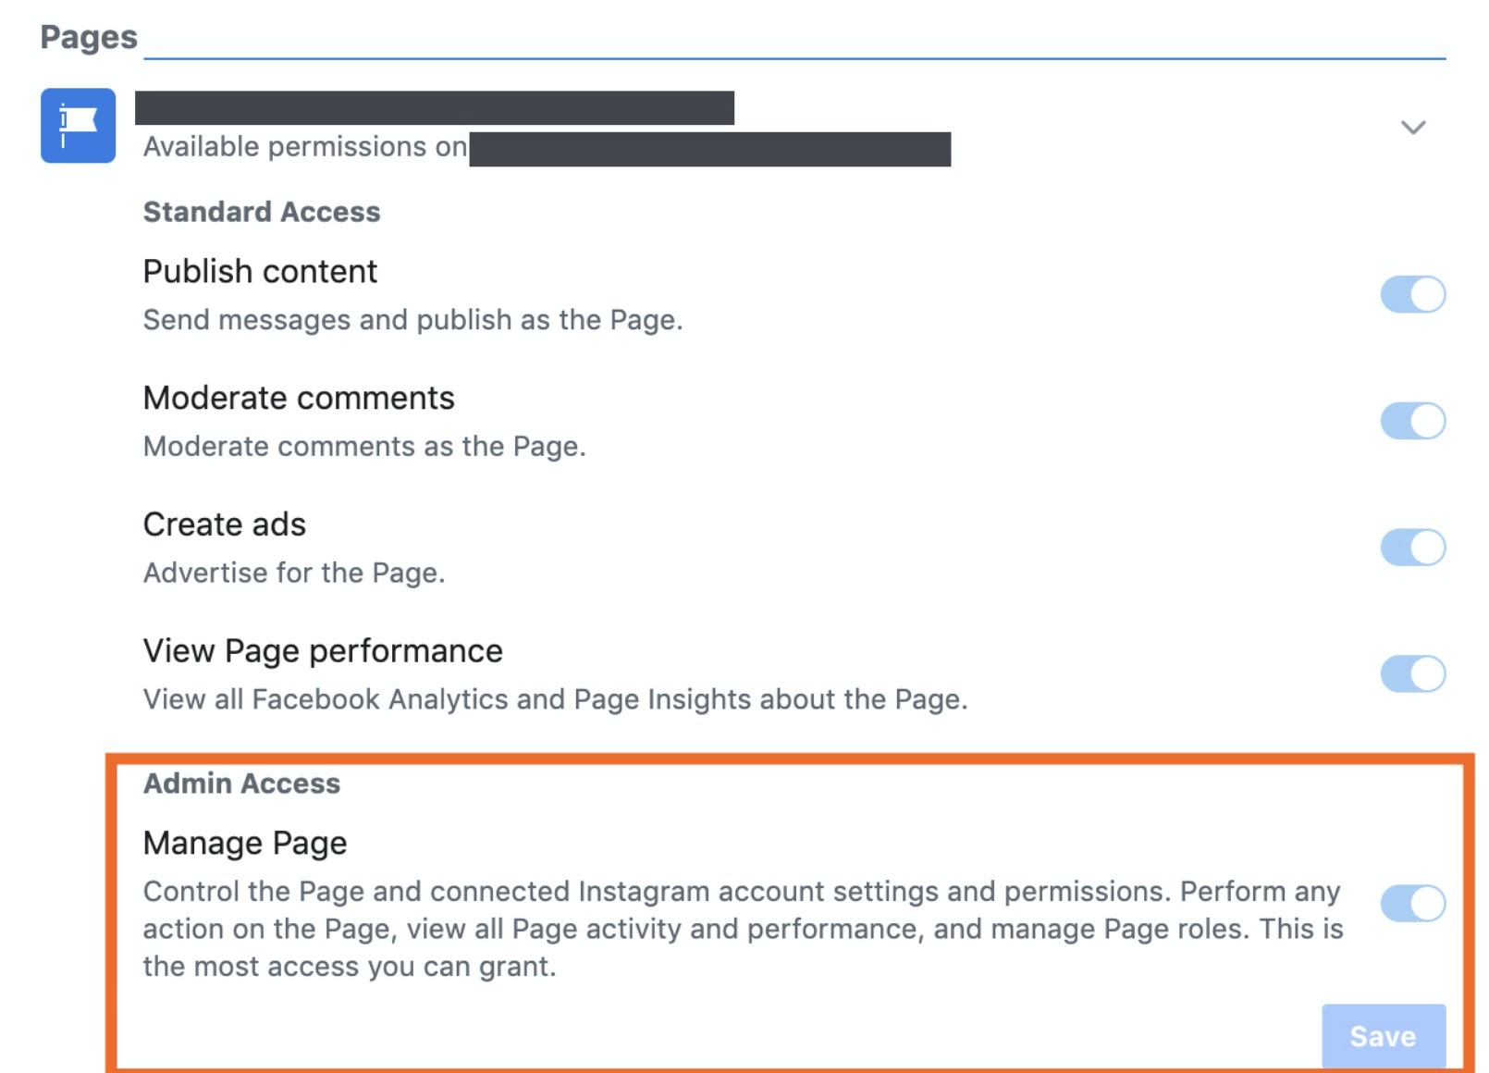Click the redacted Page name bar
Viewport: 1489px width, 1073px height.
pos(435,107)
